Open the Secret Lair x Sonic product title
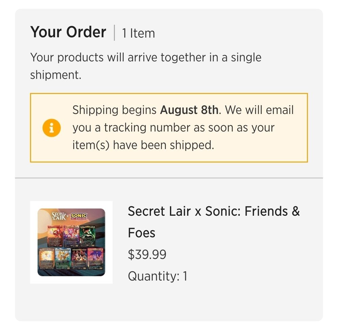338x330 pixels. [x=214, y=211]
